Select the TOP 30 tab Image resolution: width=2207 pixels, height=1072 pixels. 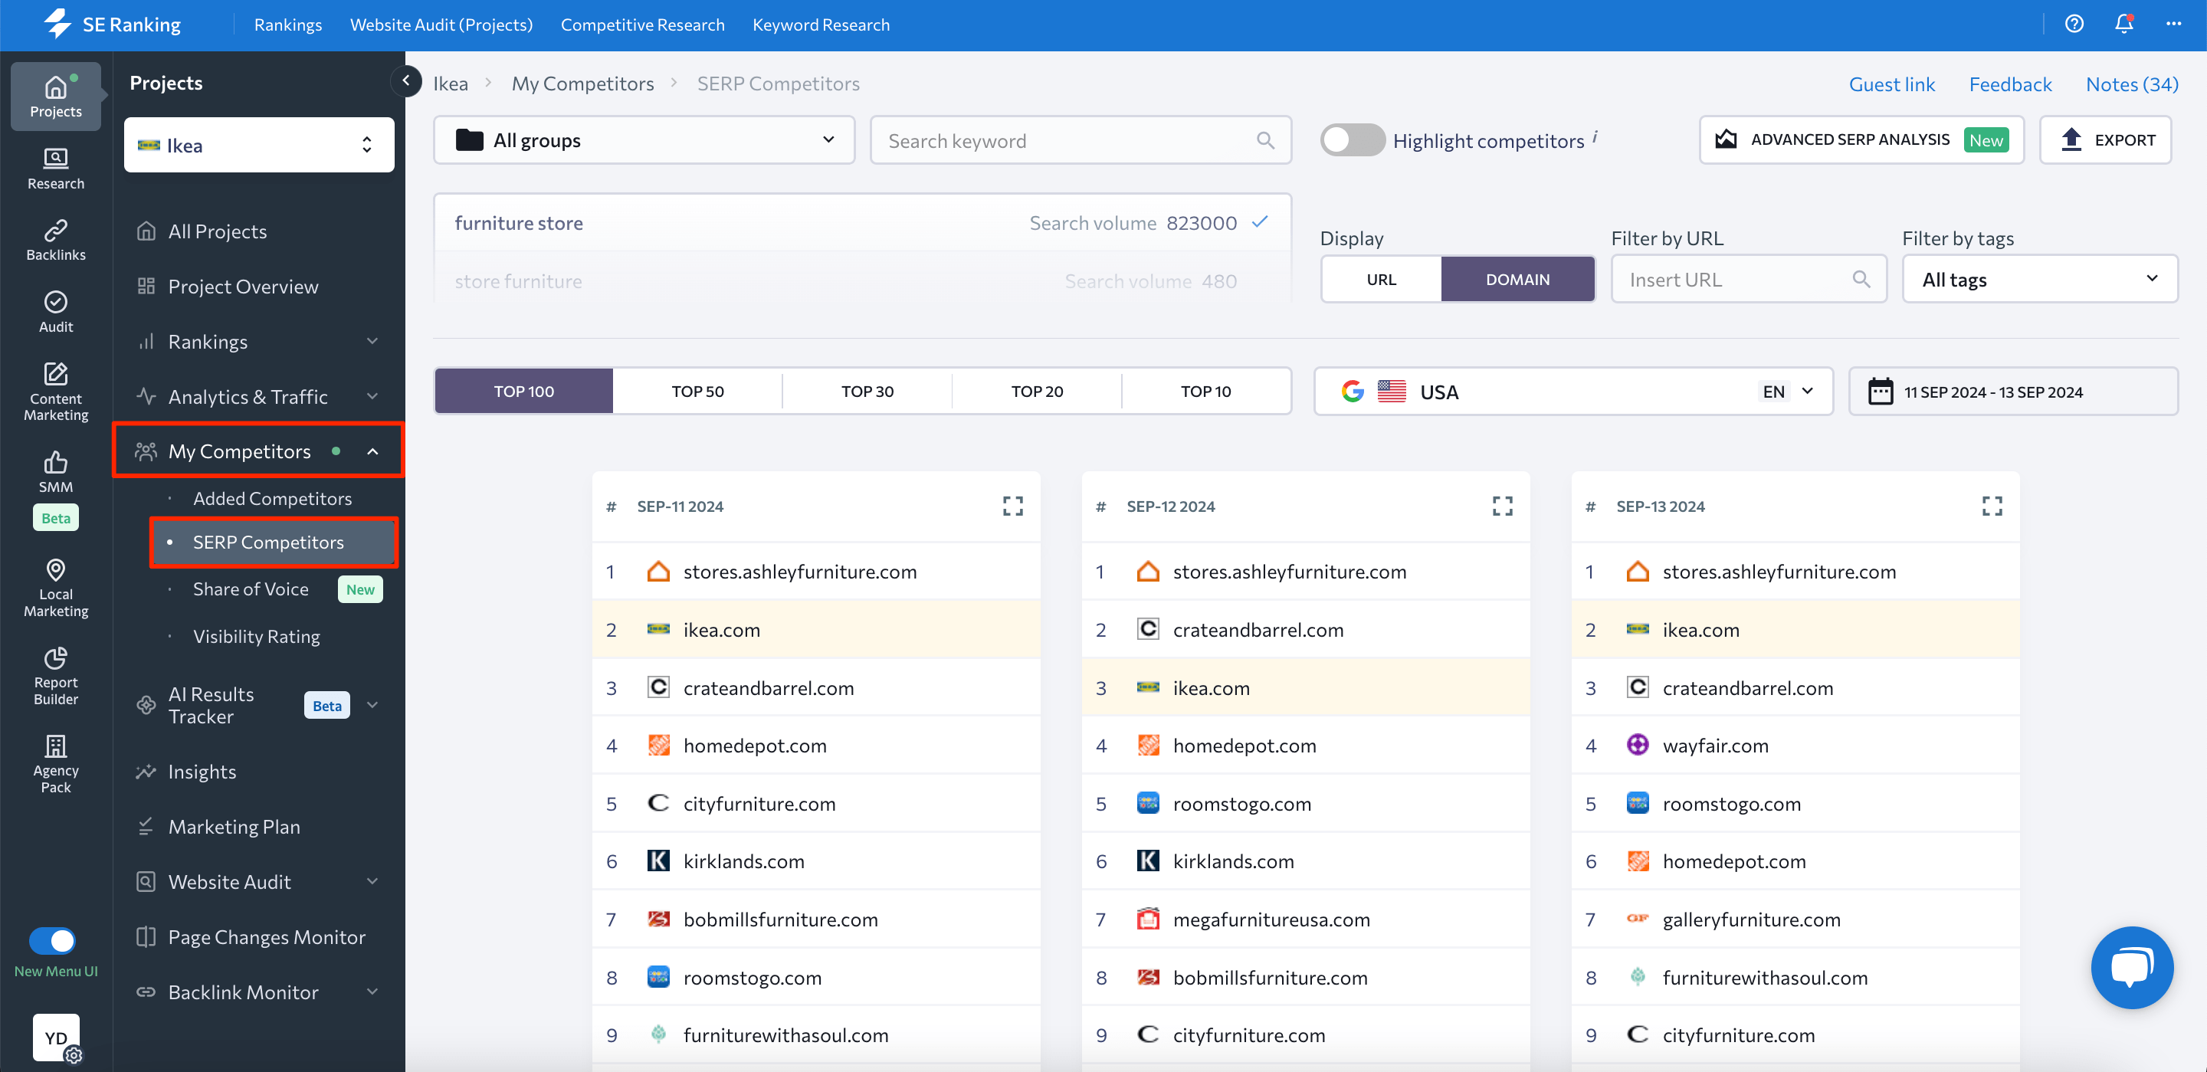(867, 392)
